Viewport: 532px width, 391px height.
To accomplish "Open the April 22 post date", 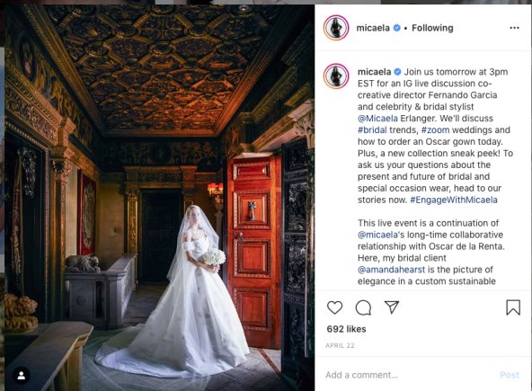I will (340, 345).
